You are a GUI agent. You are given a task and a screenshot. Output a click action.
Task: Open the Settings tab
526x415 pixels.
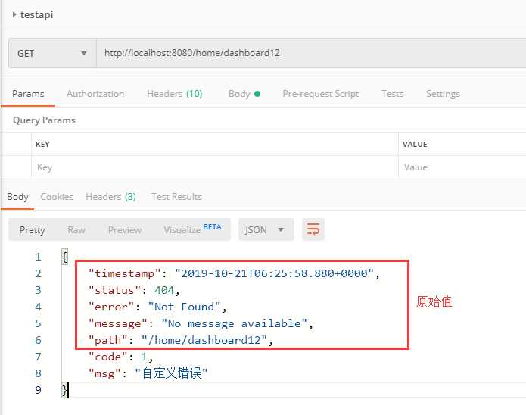pos(443,94)
